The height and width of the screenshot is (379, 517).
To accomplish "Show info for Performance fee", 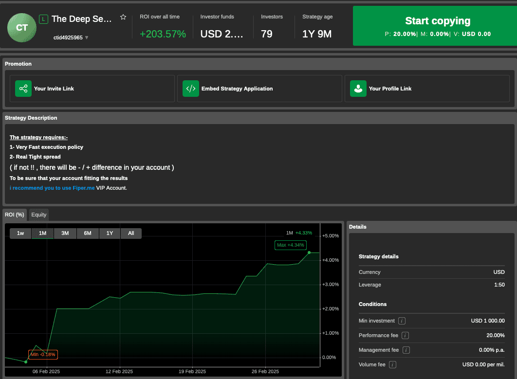I will pyautogui.click(x=405, y=335).
